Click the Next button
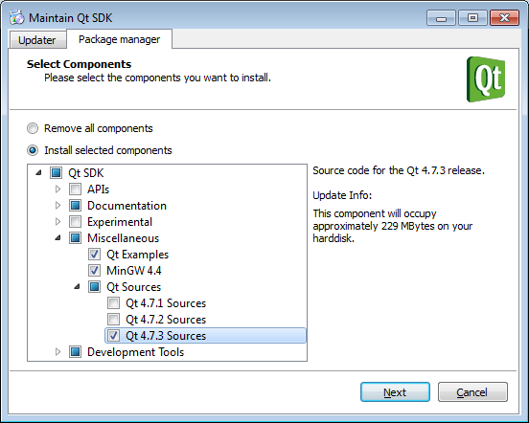The image size is (529, 423). tap(395, 392)
